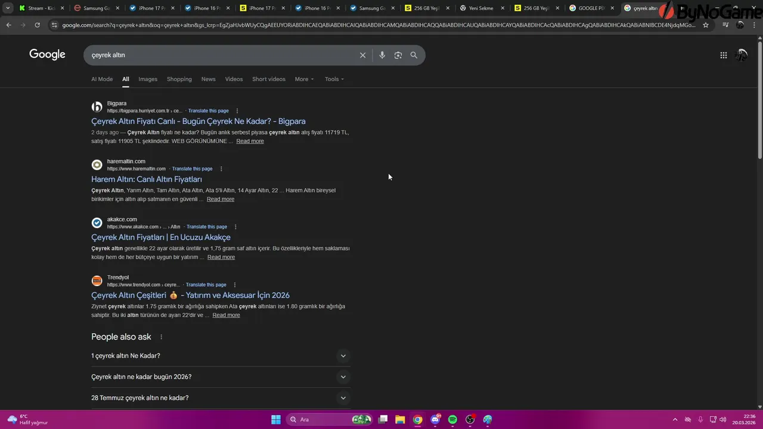The image size is (763, 429).
Task: Show hidden system tray icons
Action: [675, 419]
